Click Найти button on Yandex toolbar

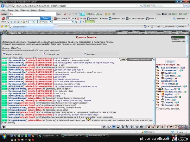click(x=59, y=14)
